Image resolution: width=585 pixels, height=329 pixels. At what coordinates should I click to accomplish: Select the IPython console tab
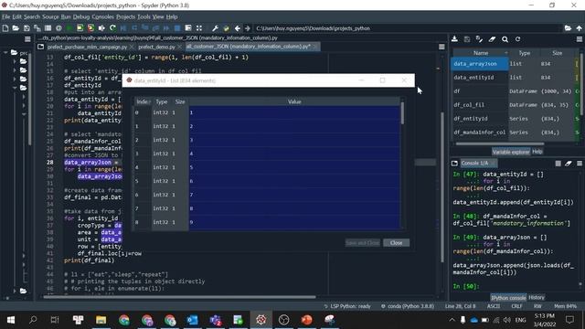(508, 297)
